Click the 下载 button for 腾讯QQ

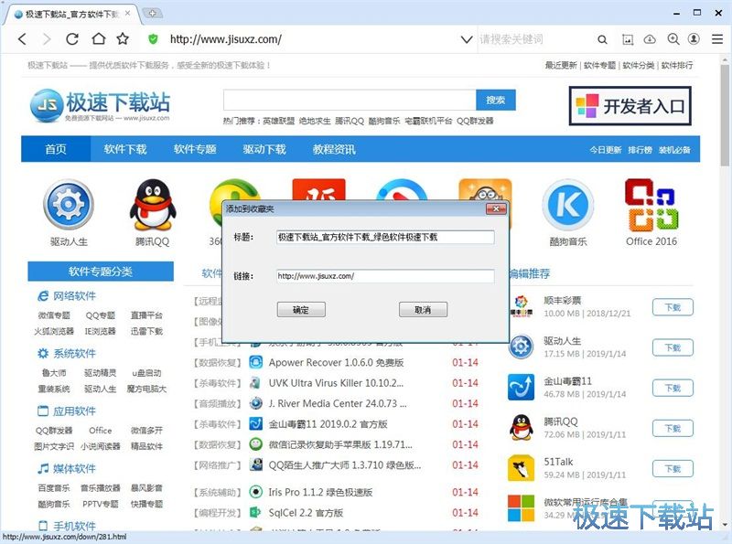coord(673,428)
